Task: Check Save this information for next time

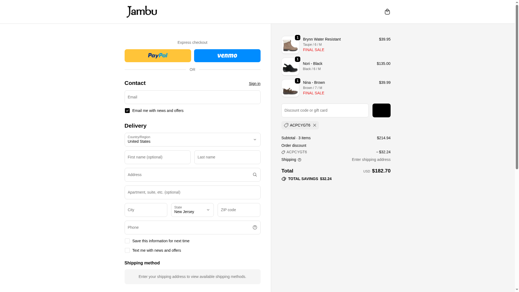Action: [x=127, y=241]
